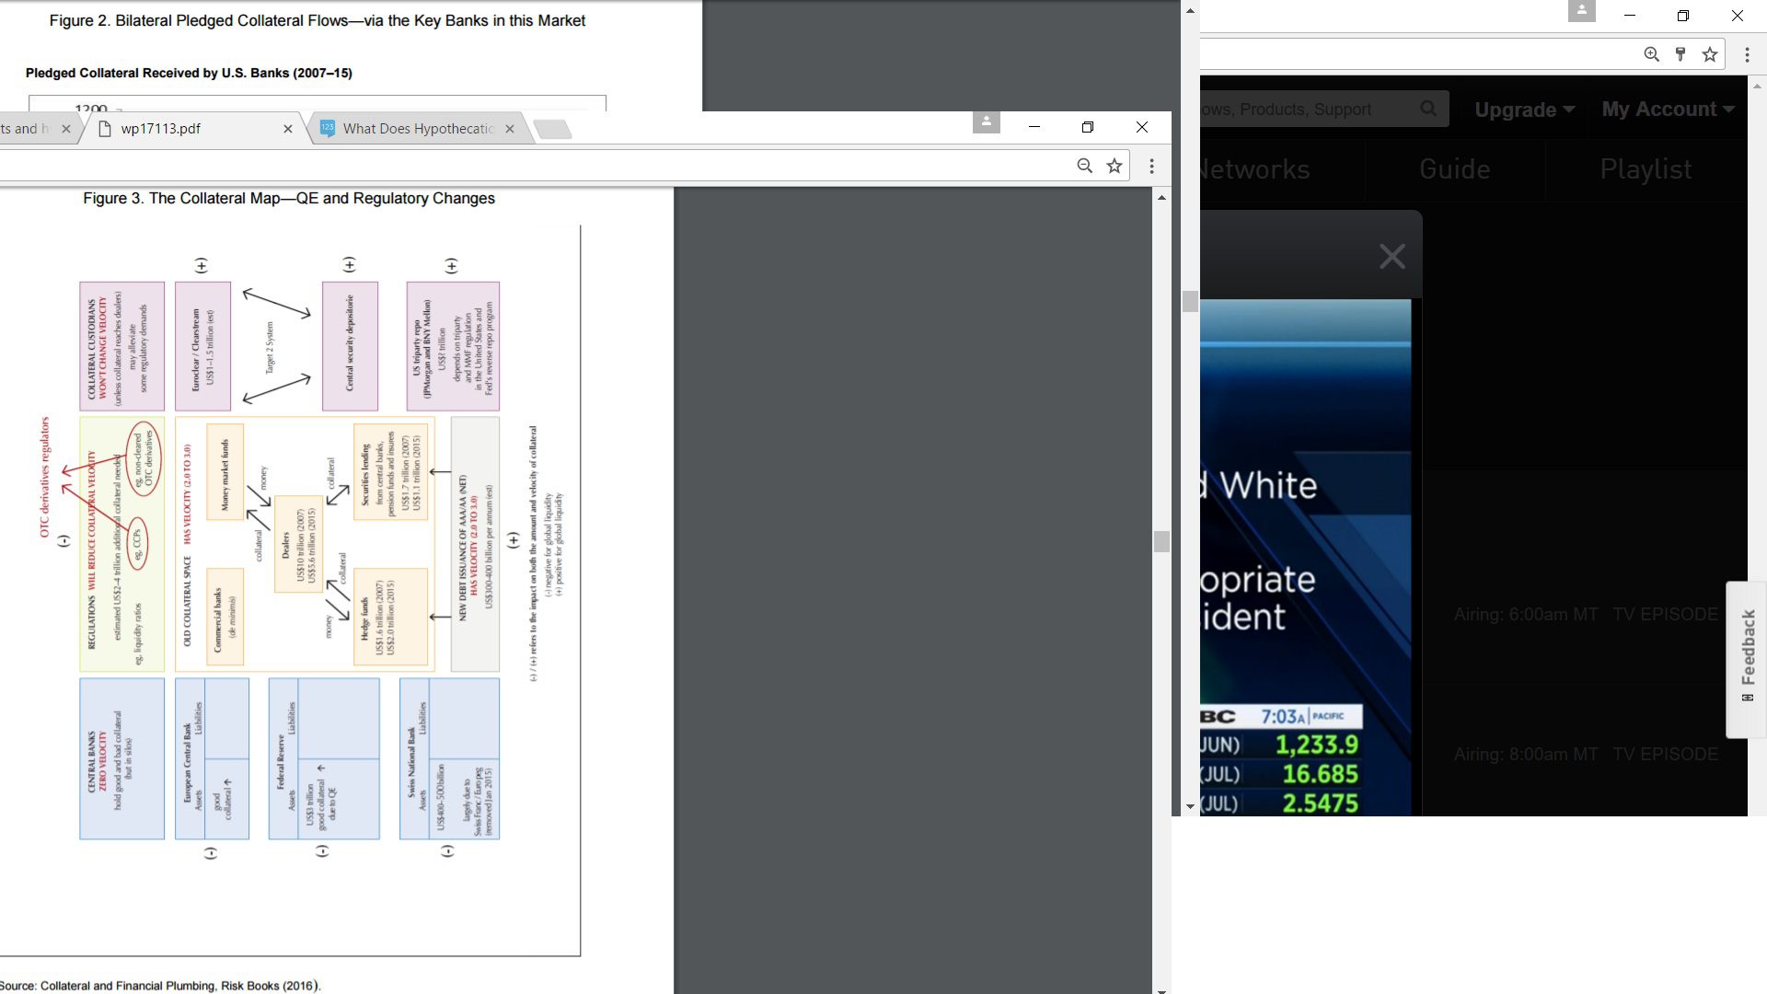This screenshot has height=994, width=1767.
Task: Open the three-dot menu of the right browser window
Action: [1747, 54]
